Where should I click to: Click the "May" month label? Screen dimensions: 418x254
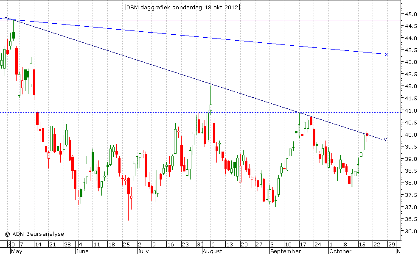click(17, 251)
